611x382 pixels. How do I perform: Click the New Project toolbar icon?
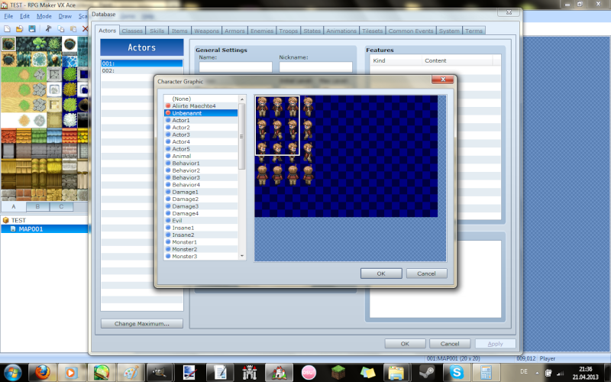(7, 29)
